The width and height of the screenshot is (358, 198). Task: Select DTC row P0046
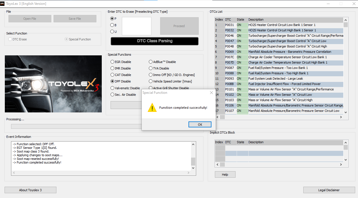click(279, 36)
